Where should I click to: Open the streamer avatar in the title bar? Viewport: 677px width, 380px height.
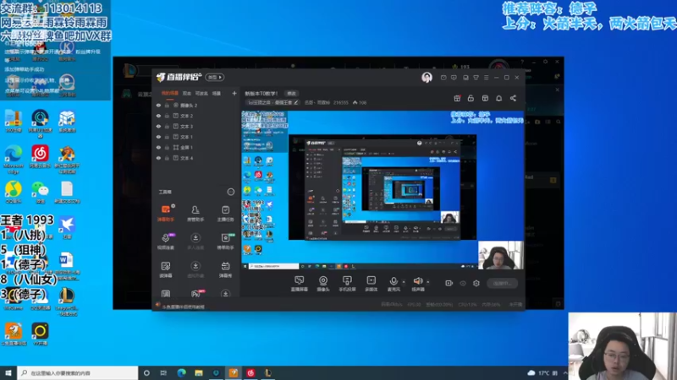[x=427, y=77]
